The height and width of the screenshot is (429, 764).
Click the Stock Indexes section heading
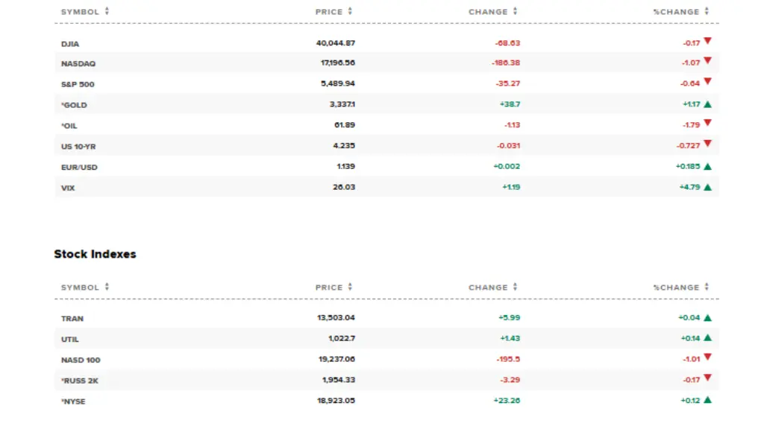95,254
